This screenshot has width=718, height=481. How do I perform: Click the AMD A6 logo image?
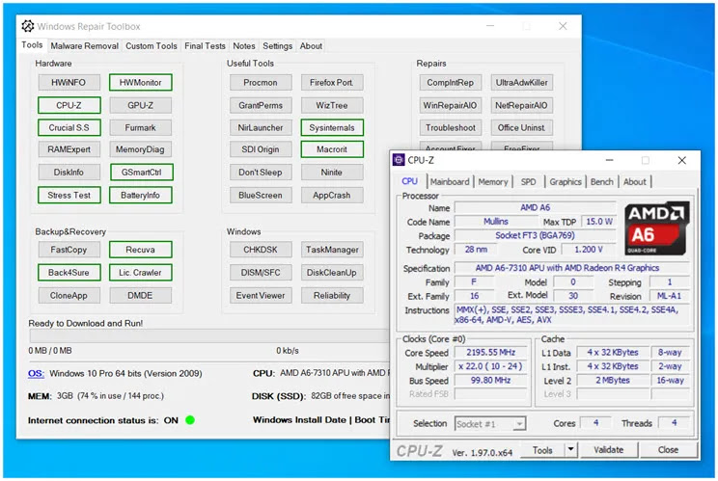point(657,228)
